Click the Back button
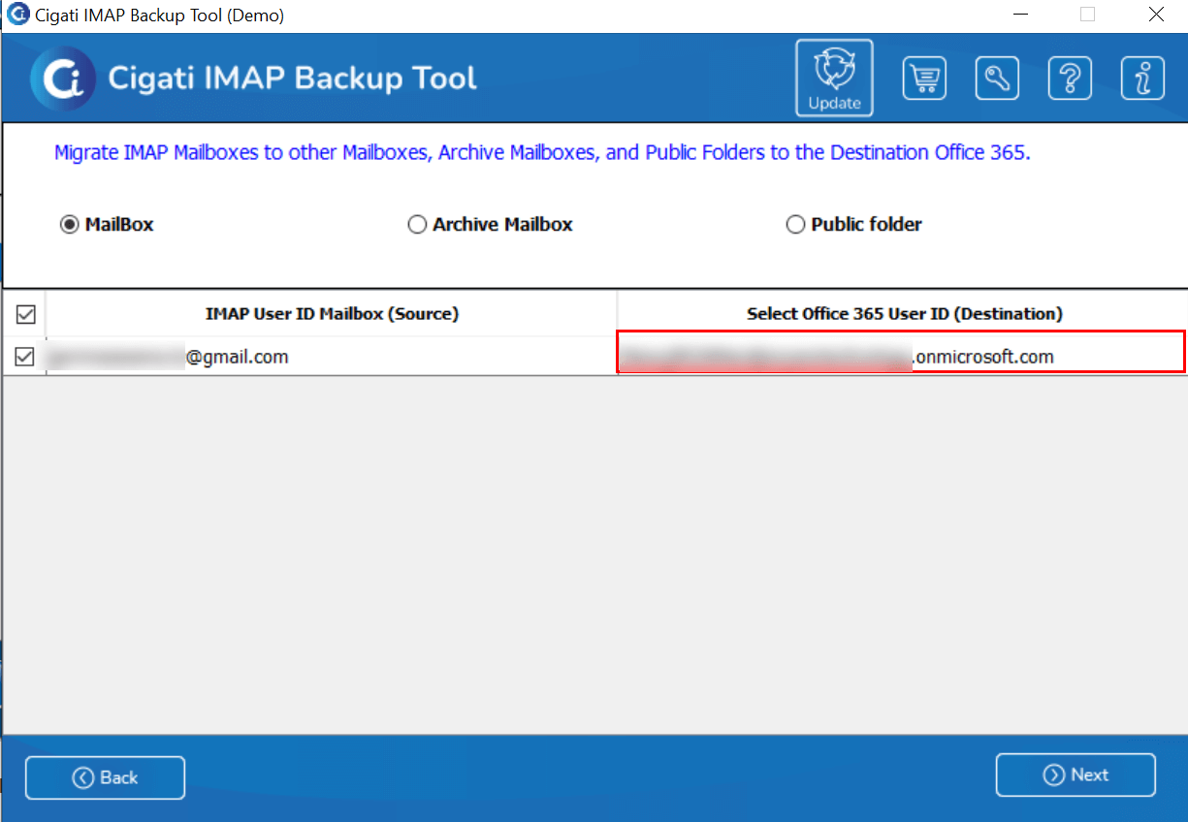The image size is (1188, 822). pyautogui.click(x=105, y=777)
